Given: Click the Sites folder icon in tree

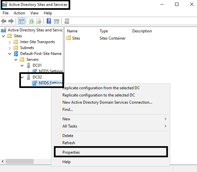Looking at the screenshot, I should (x=9, y=36).
